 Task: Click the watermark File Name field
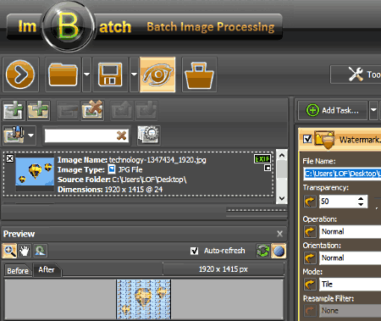(x=342, y=174)
